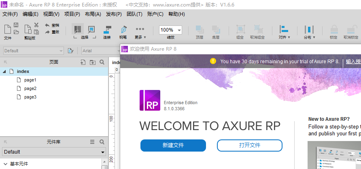Open the Default widget style dropdown

coord(34,51)
